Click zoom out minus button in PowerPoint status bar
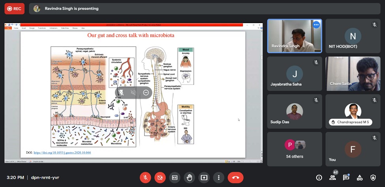 coord(242,161)
